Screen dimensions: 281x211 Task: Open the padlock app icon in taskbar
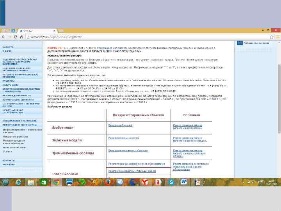(x=197, y=182)
